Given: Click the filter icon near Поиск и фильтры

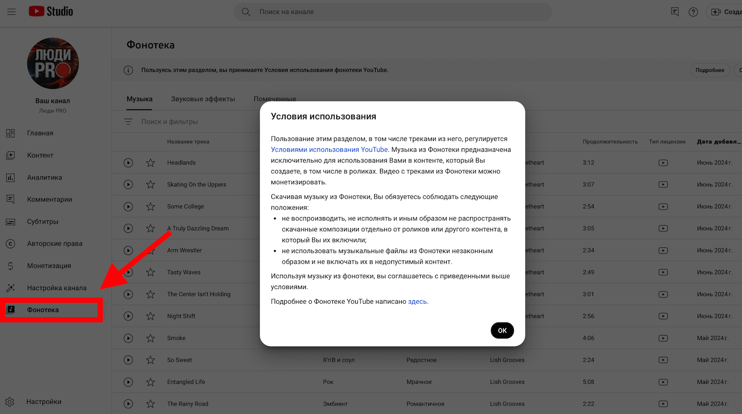Looking at the screenshot, I should pyautogui.click(x=128, y=122).
